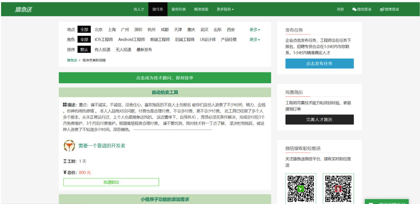420x204 pixels.
Task: Open the 需要一个靠谱的开发者 profile link
Action: [102, 146]
